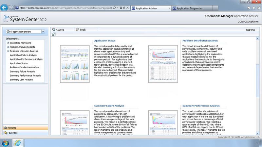
Task: Click the CONTOSO\chjohn user name
Action: coord(248,22)
